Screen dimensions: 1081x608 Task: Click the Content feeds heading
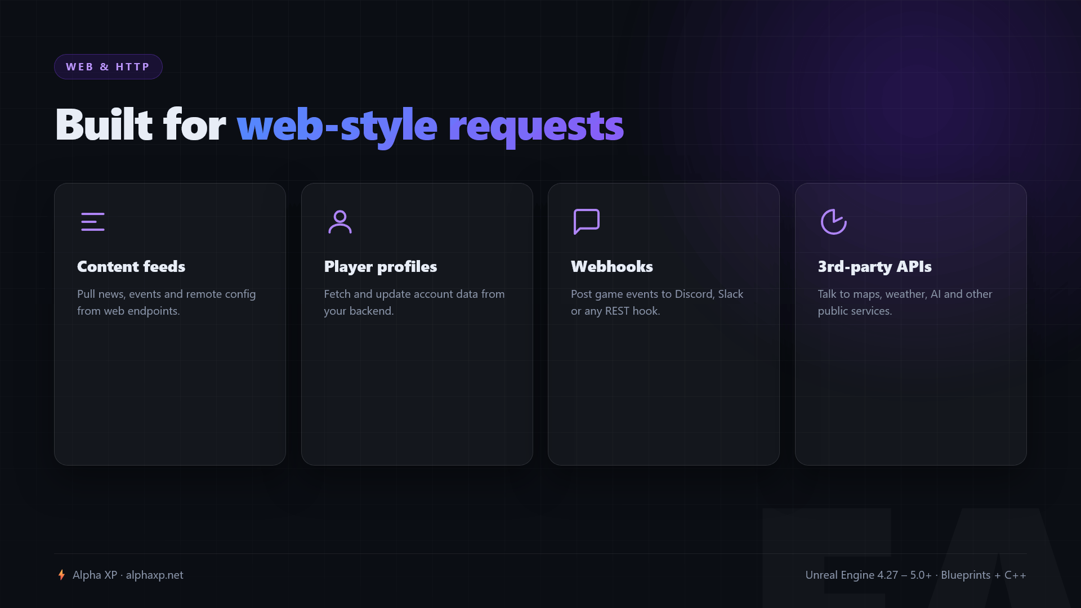point(131,266)
